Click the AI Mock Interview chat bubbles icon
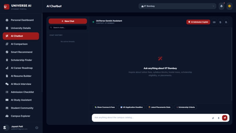Viewport: 236px width, 133px height. [x=7, y=84]
